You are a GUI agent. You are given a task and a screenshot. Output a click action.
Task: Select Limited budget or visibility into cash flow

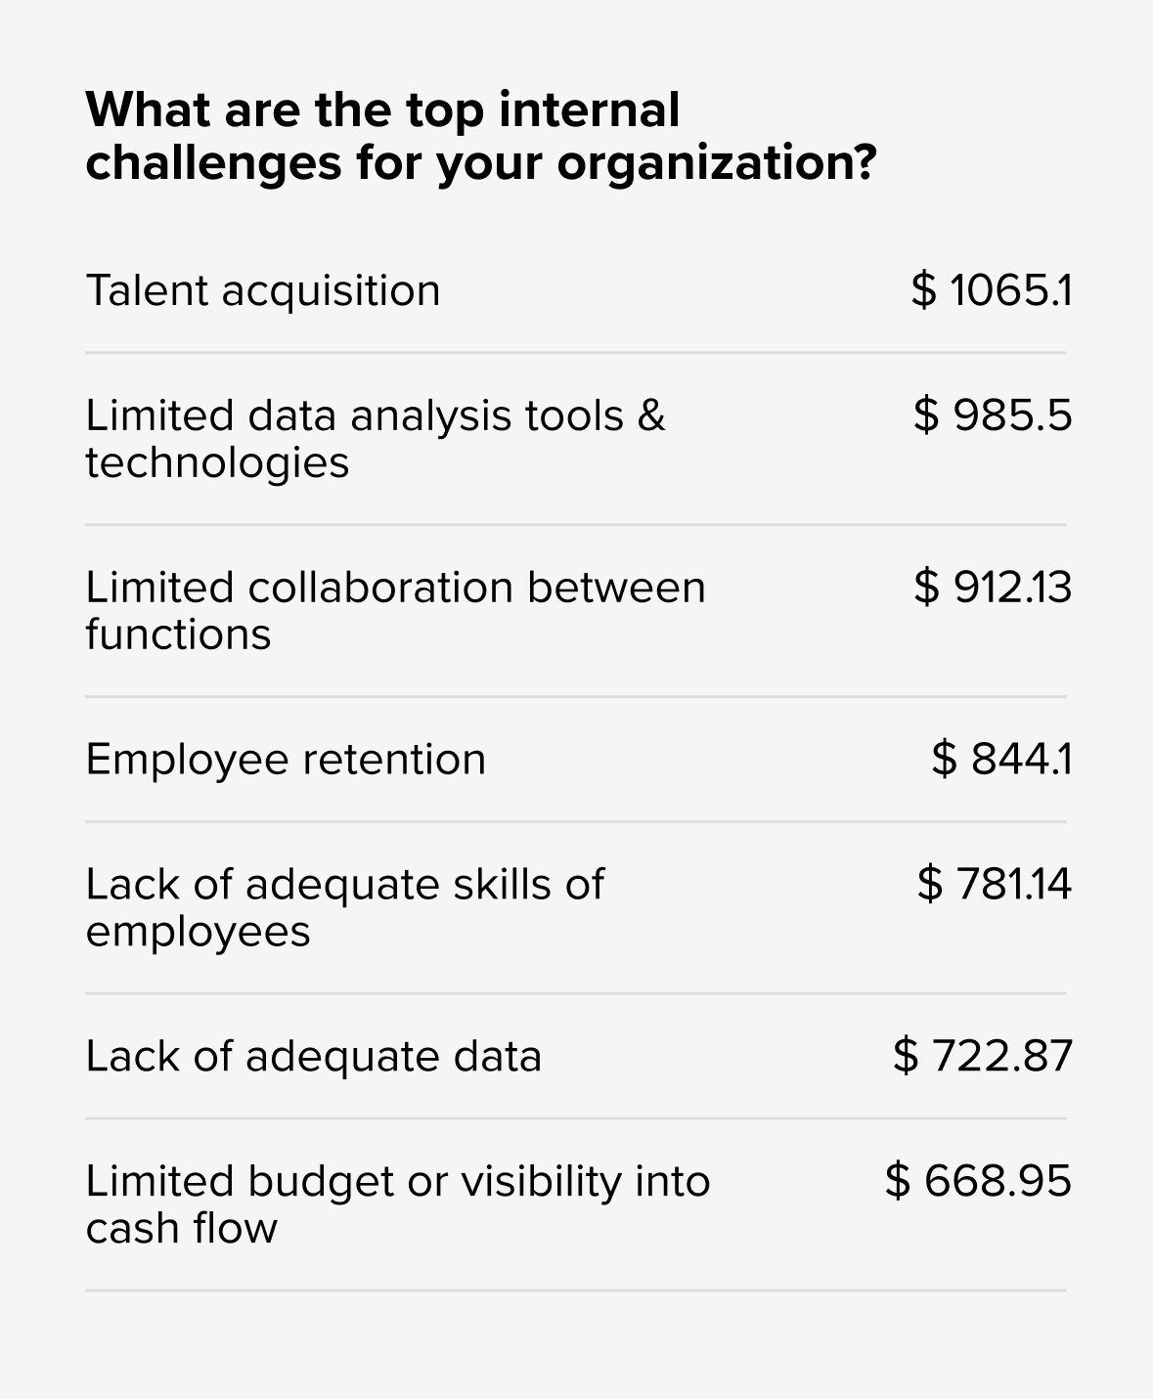pos(397,1204)
